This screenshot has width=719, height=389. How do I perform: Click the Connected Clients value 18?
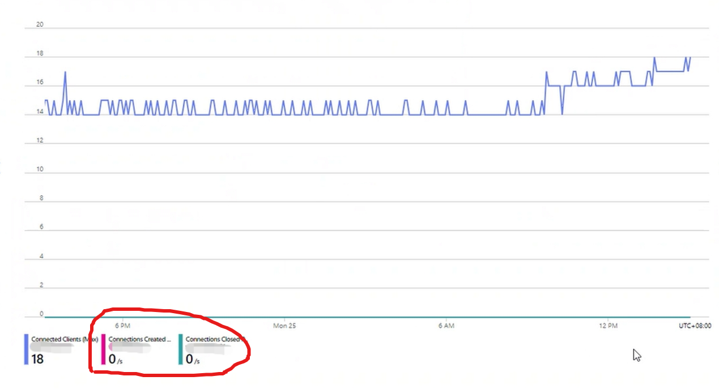click(x=37, y=359)
